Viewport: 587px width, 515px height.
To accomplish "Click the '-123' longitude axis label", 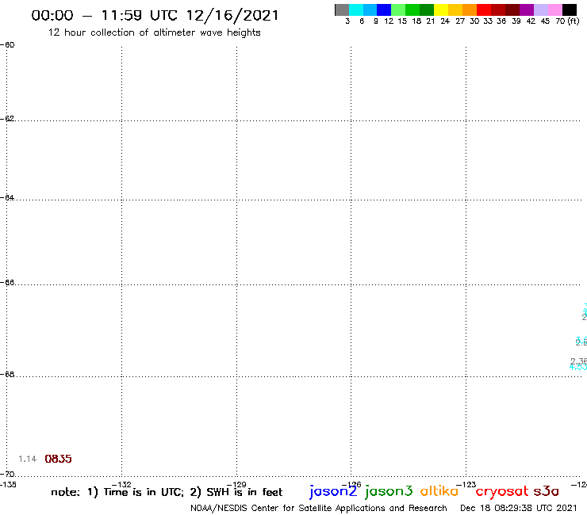I will tap(466, 485).
